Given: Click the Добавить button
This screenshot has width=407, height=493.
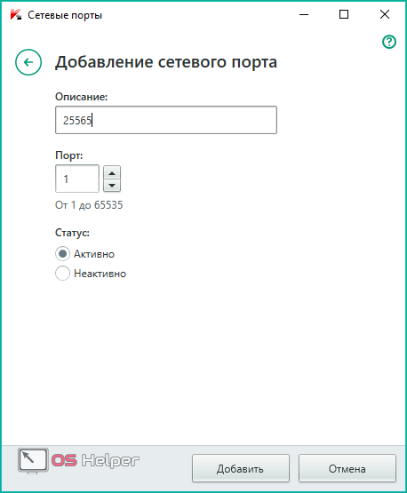Looking at the screenshot, I should tap(241, 468).
